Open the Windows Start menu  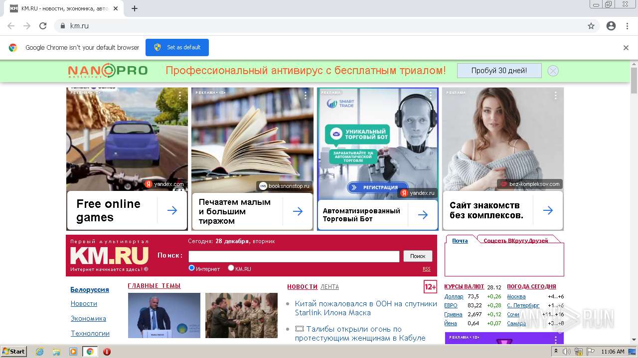[x=13, y=351]
